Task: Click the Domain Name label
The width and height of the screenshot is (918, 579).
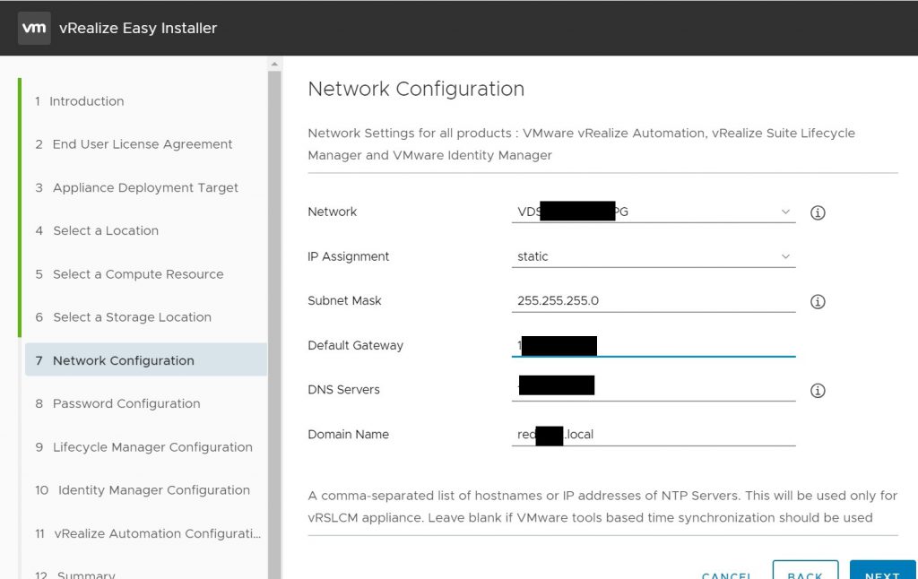Action: [349, 435]
